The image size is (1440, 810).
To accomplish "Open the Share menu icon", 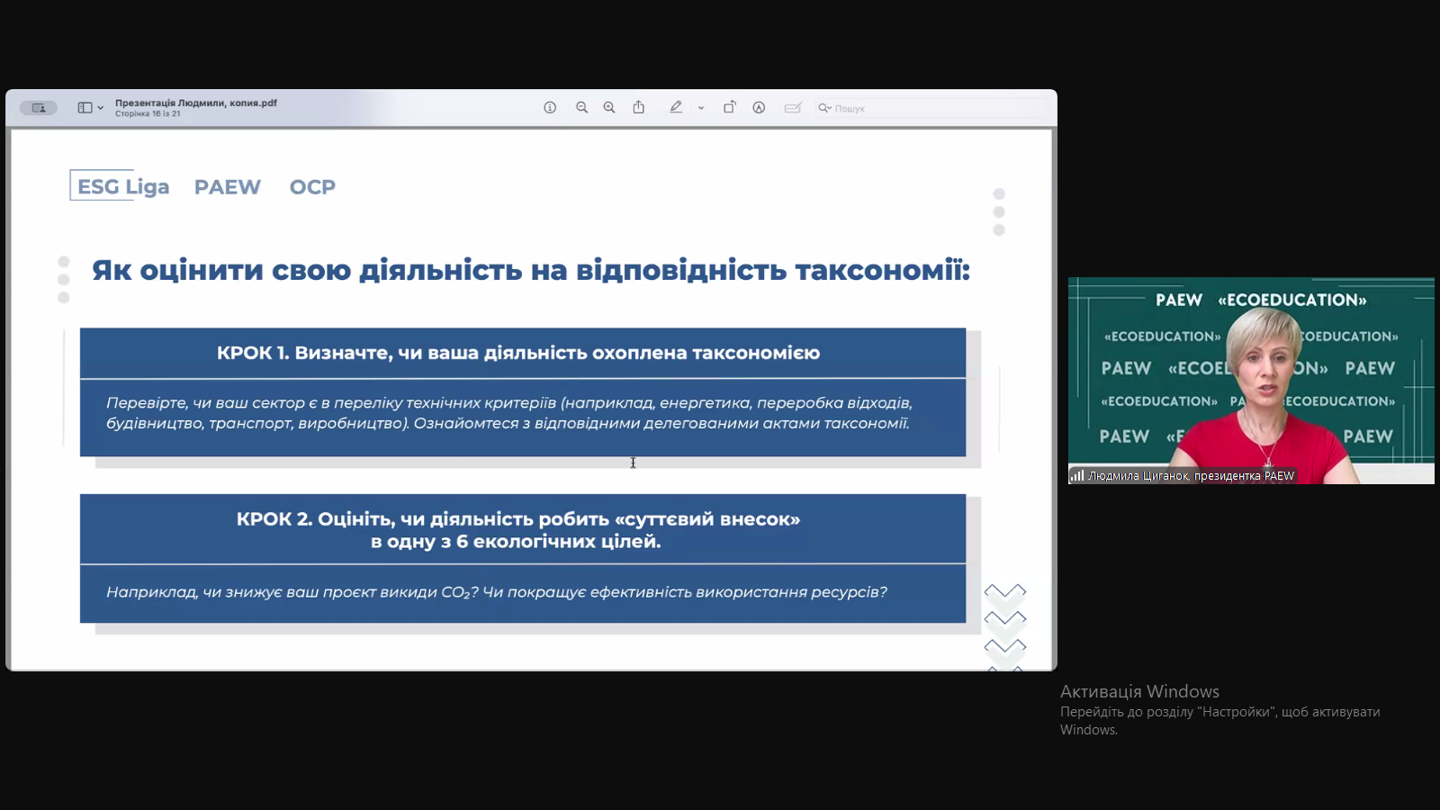I will coord(639,107).
